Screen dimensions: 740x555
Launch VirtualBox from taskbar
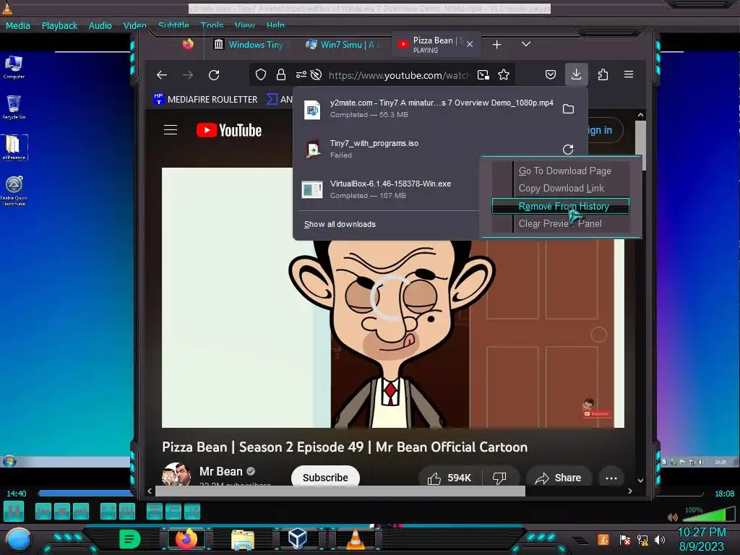[298, 538]
